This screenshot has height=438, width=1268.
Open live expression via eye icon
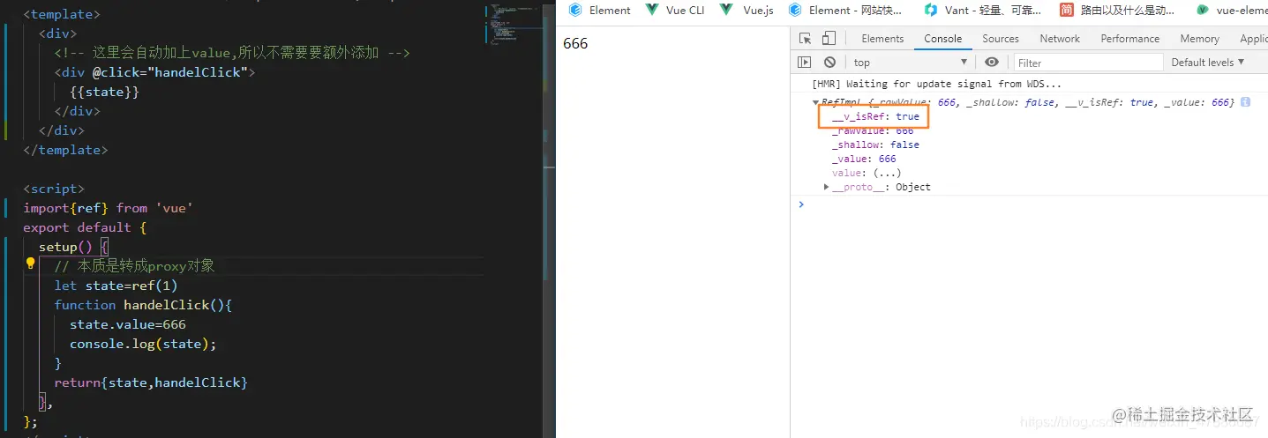(x=992, y=63)
